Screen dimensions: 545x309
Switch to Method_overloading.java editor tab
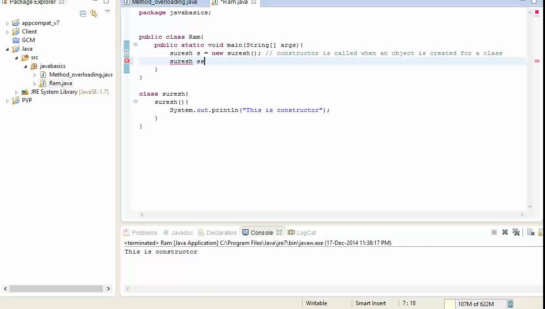click(x=164, y=2)
